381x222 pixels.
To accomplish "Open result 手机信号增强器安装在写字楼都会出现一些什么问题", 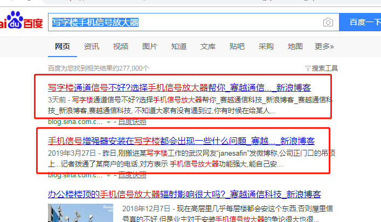I will coord(181,141).
